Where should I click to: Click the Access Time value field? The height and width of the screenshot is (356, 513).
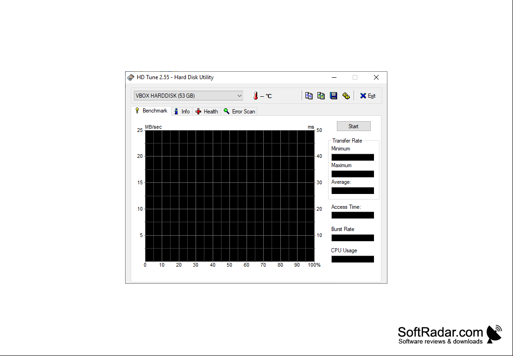(353, 215)
